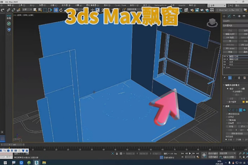248x165 pixels.
Task: Click Configure Modifier Sets icon below stack
Action: [245, 78]
